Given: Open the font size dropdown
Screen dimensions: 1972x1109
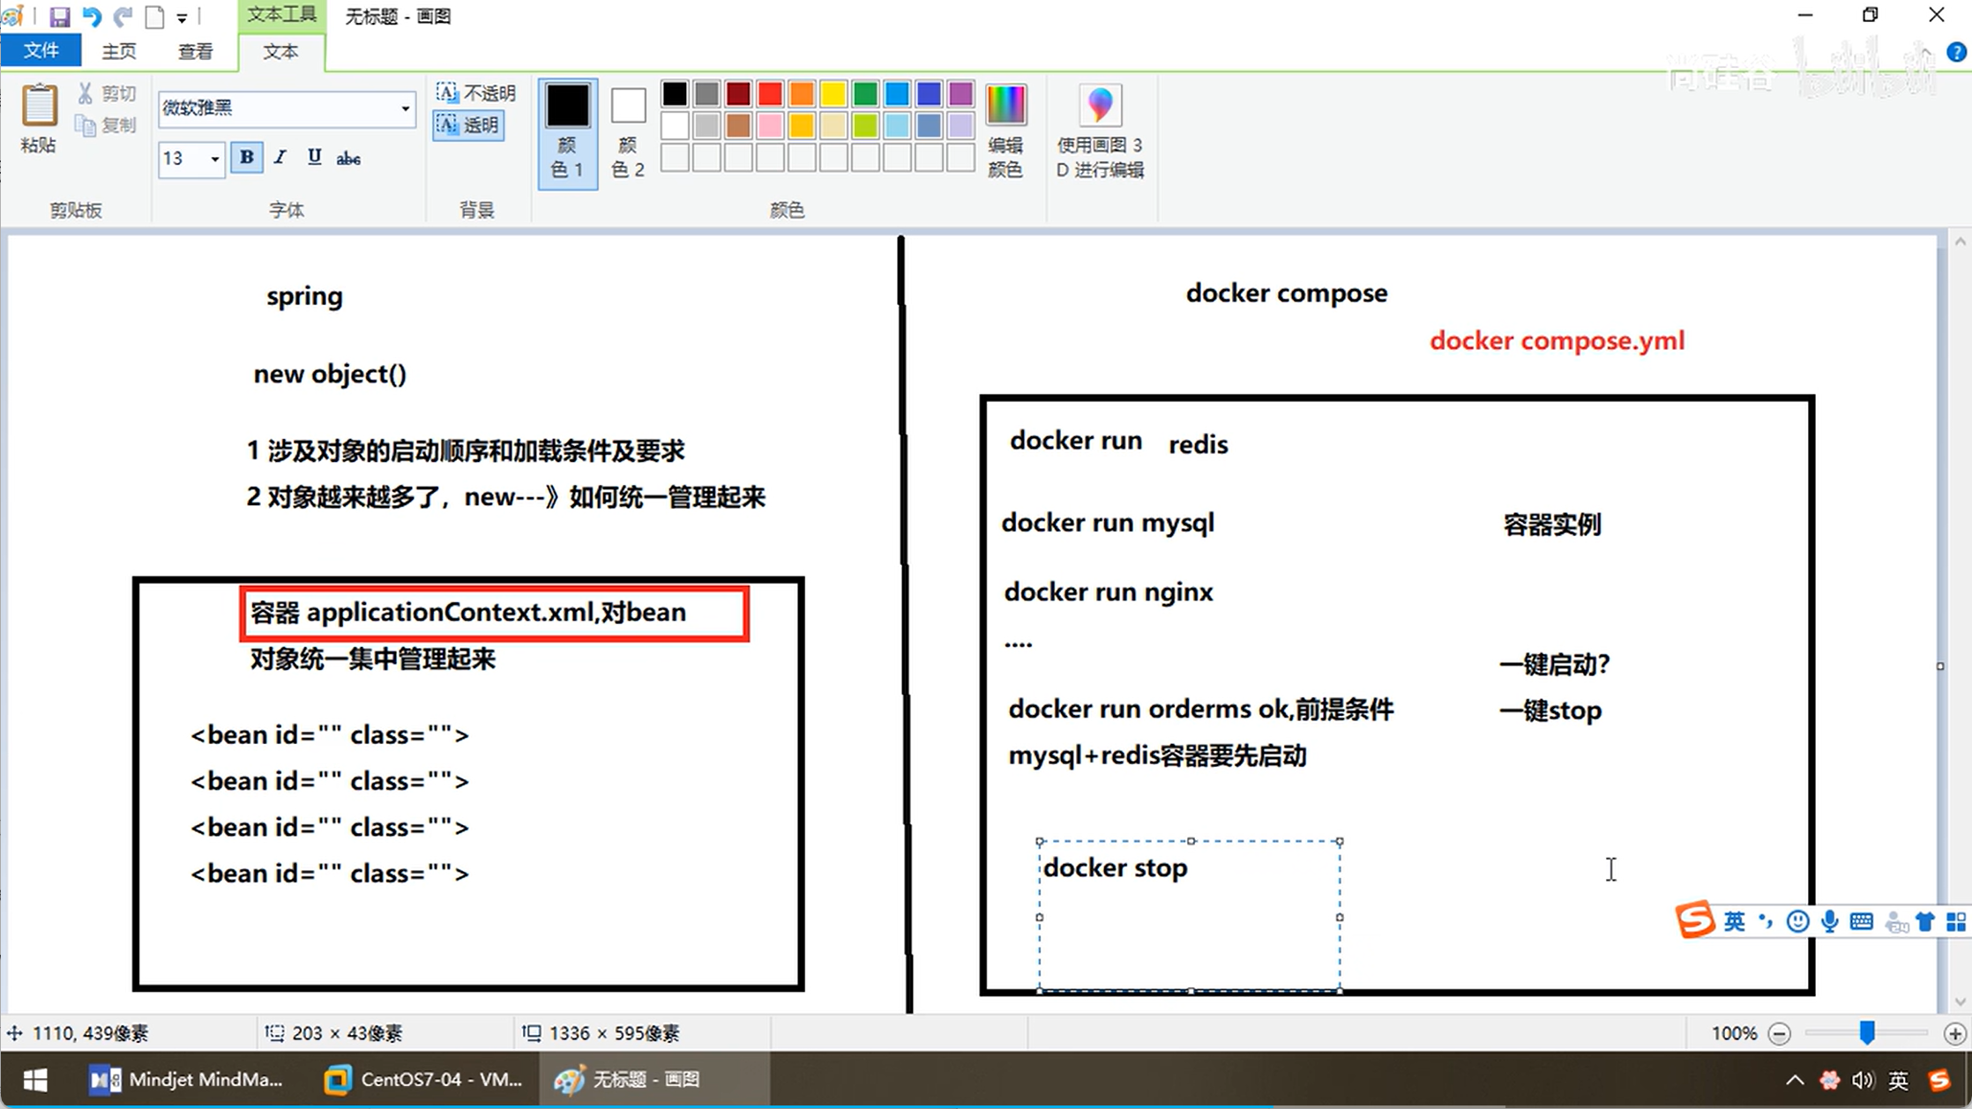Looking at the screenshot, I should [214, 159].
